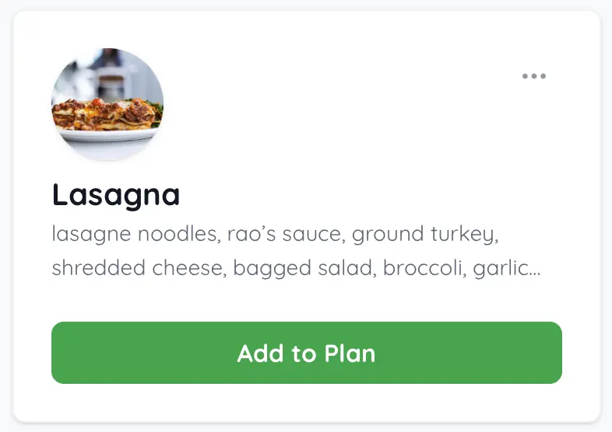612x432 pixels.
Task: Open the three-dot more options menu
Action: click(x=534, y=76)
